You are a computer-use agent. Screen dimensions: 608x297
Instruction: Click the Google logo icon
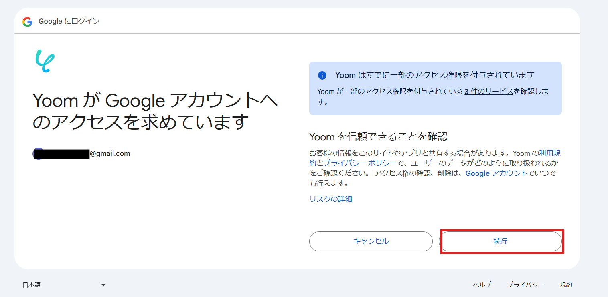click(27, 22)
